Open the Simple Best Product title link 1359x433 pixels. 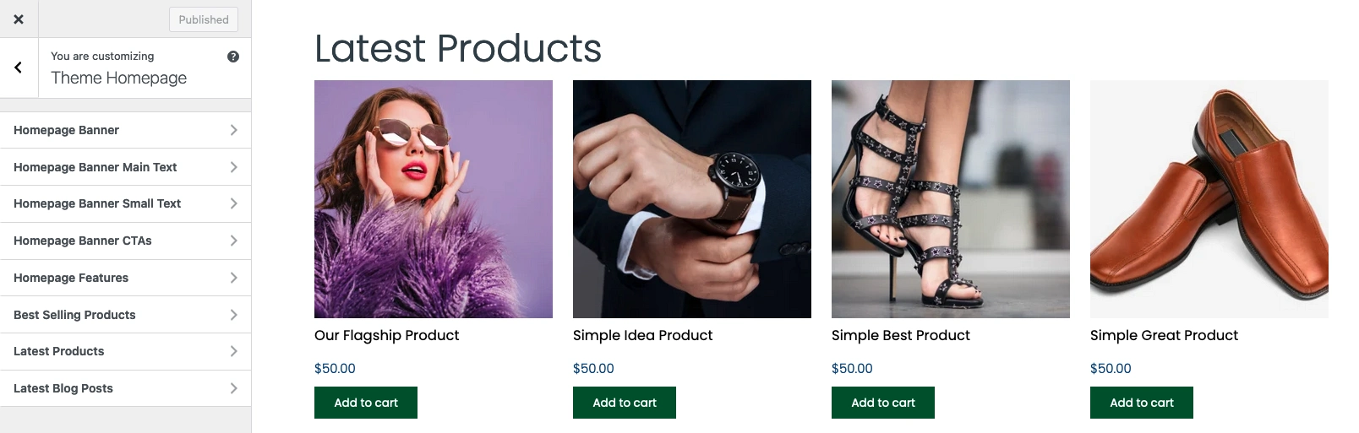pos(901,335)
